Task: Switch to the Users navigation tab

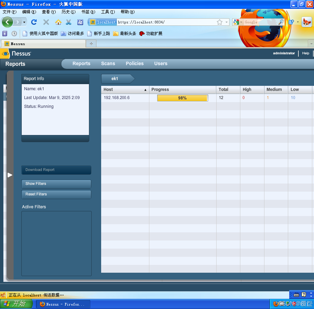Action: (161, 63)
